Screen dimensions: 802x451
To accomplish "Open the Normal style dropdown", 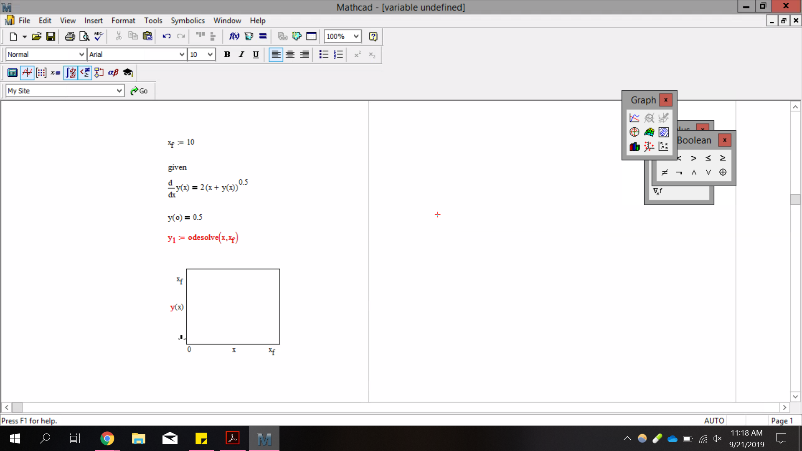I will coord(82,54).
